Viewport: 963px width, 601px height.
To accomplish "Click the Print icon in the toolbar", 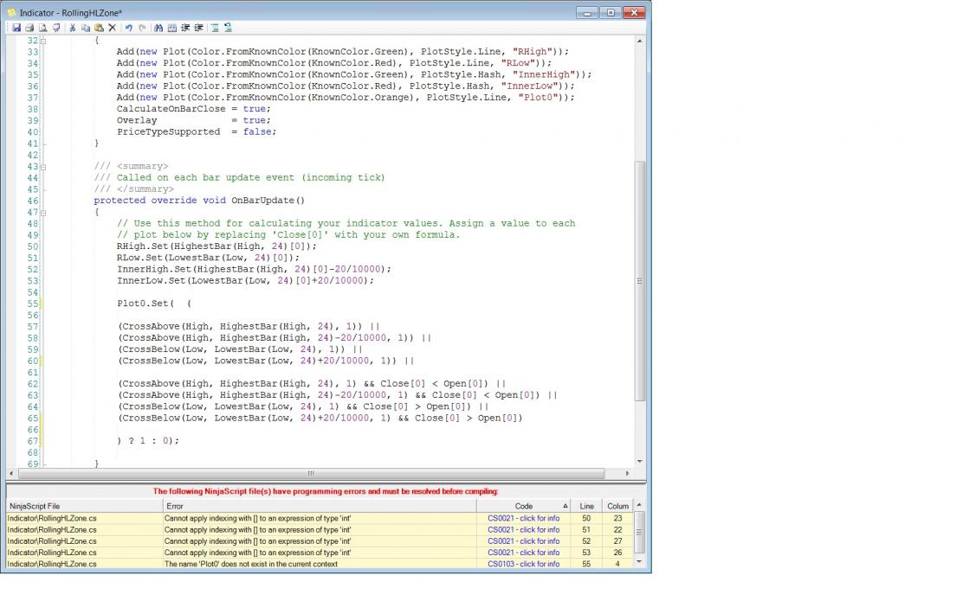I will 29,28.
